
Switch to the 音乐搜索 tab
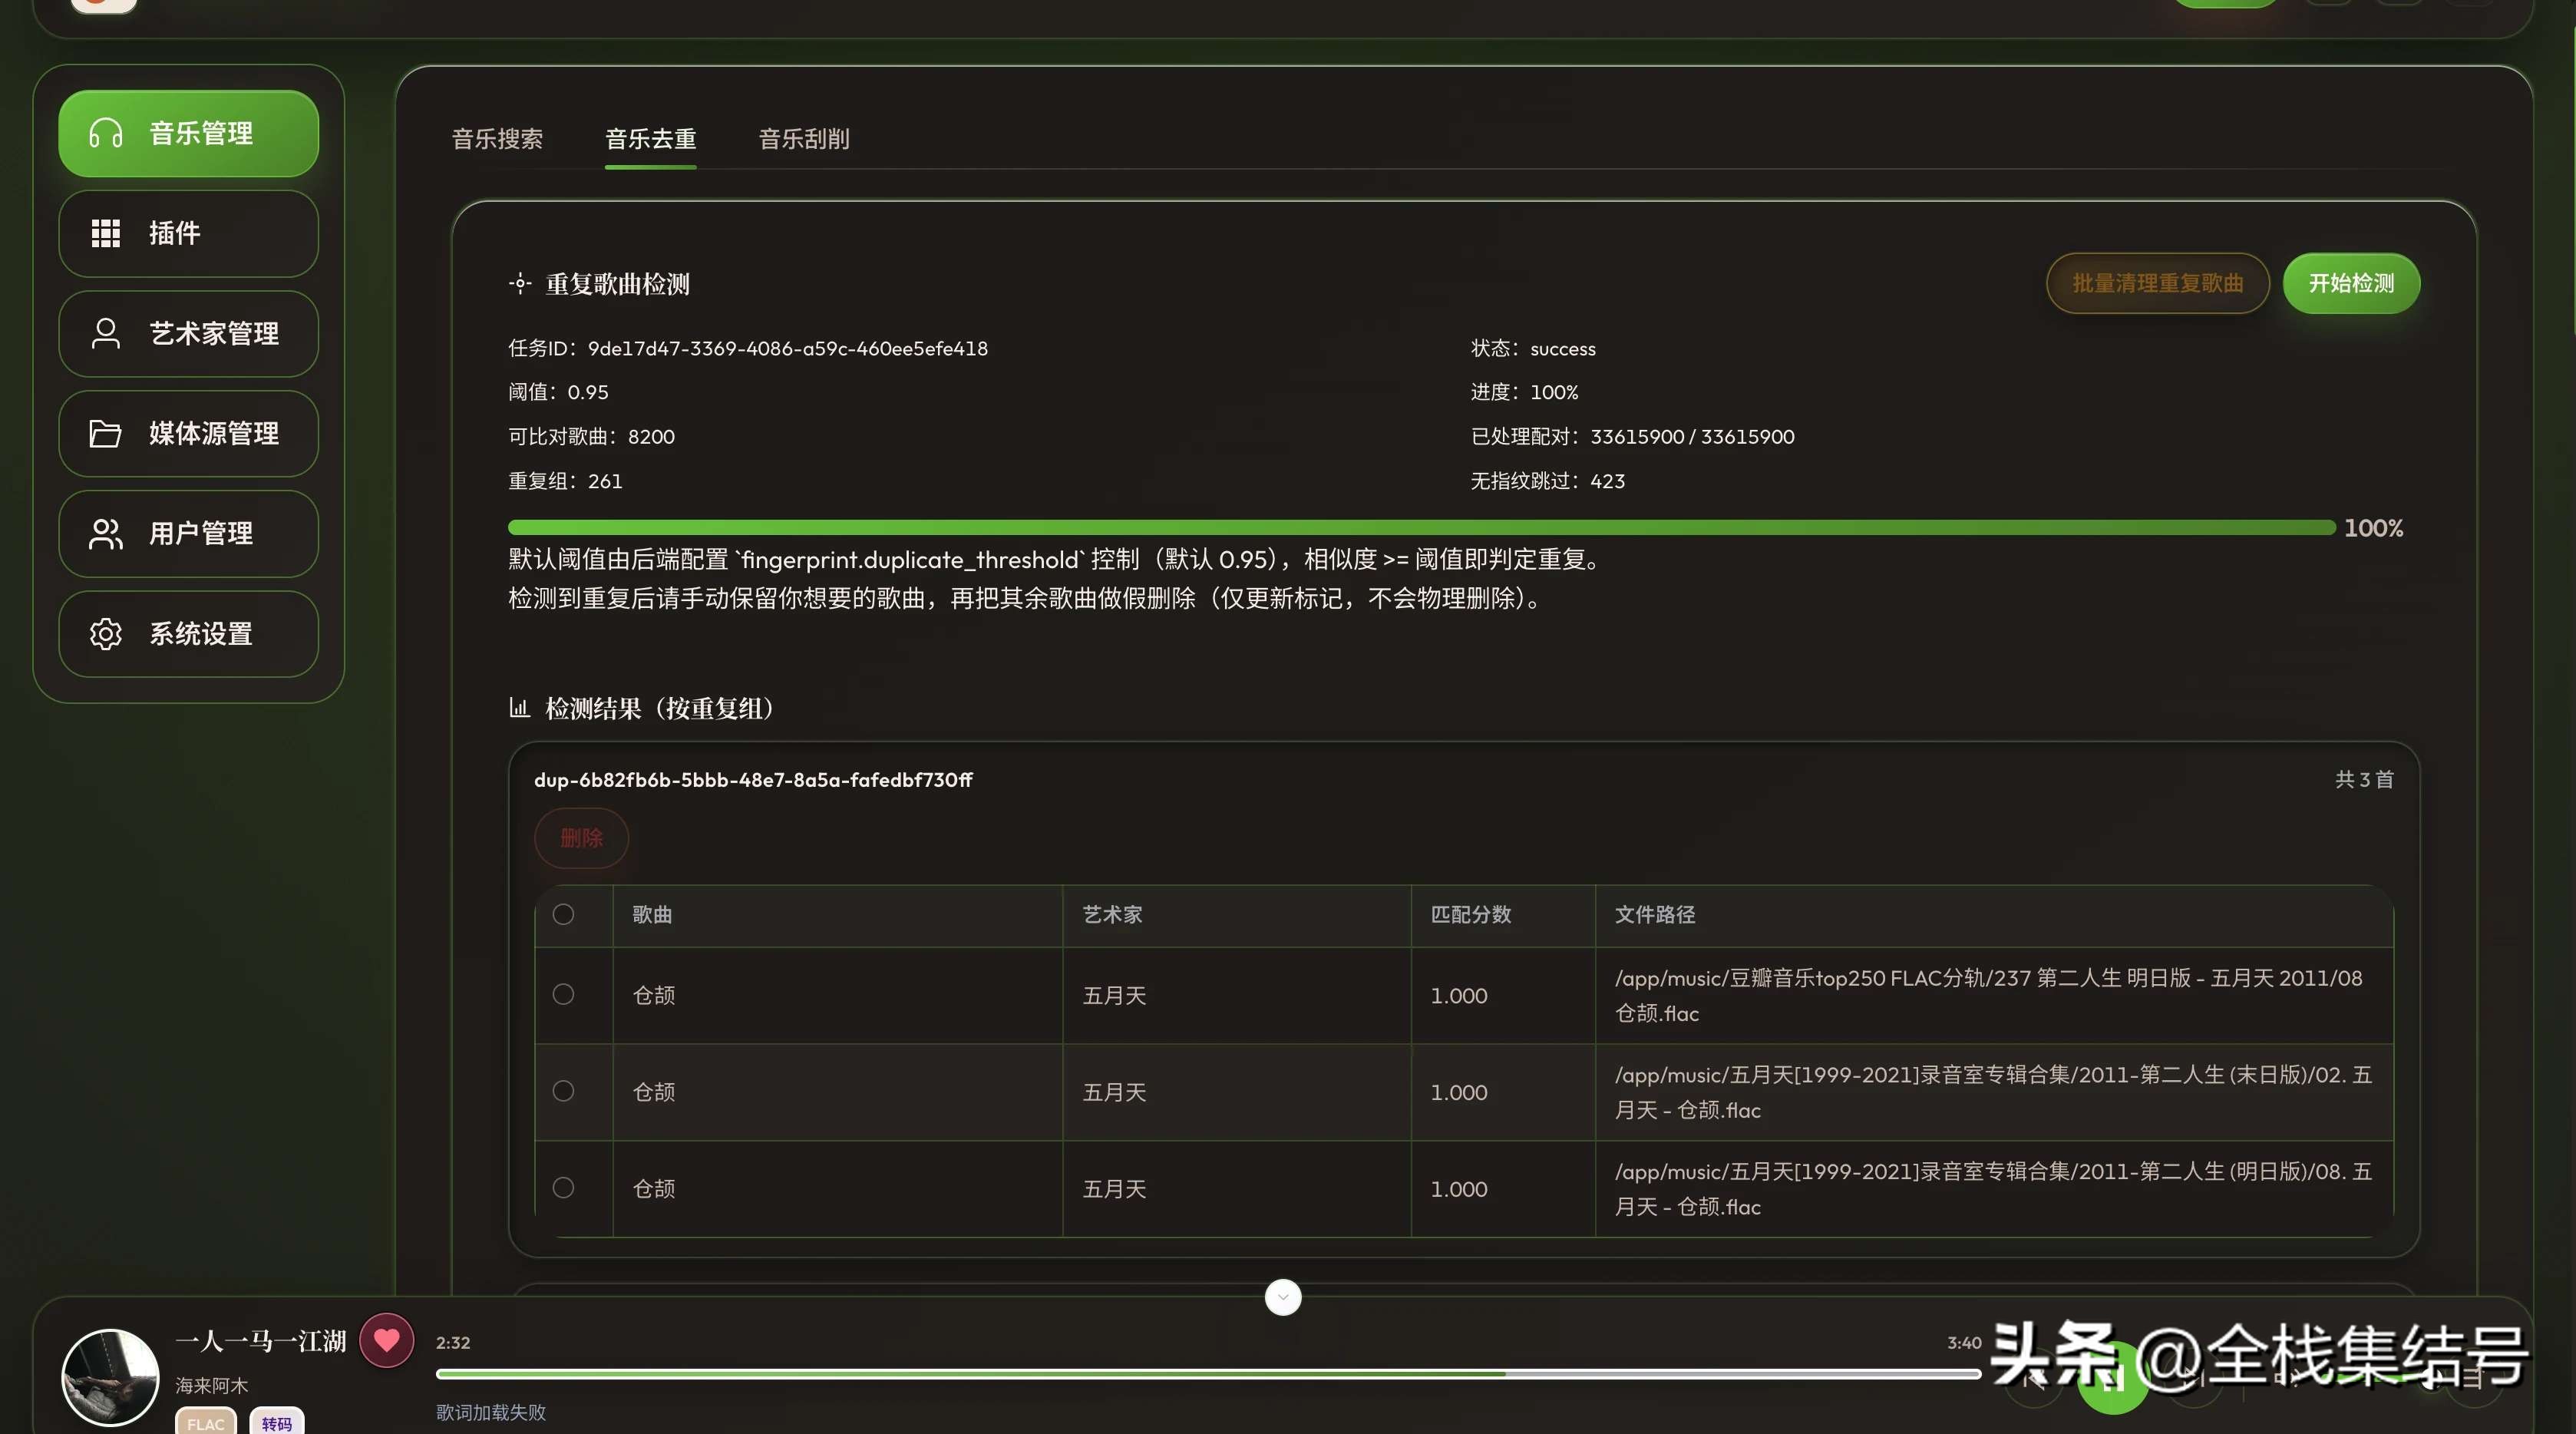(x=497, y=139)
